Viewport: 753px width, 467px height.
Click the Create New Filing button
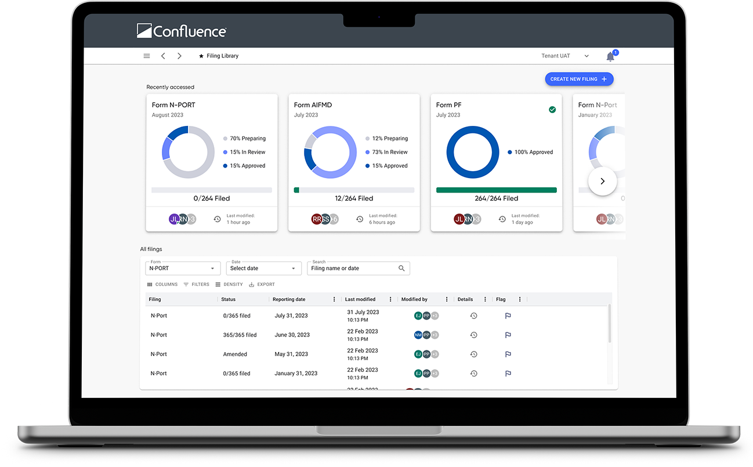tap(578, 79)
